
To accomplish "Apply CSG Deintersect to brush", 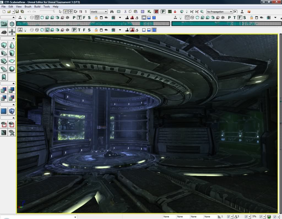I will point(12,98).
